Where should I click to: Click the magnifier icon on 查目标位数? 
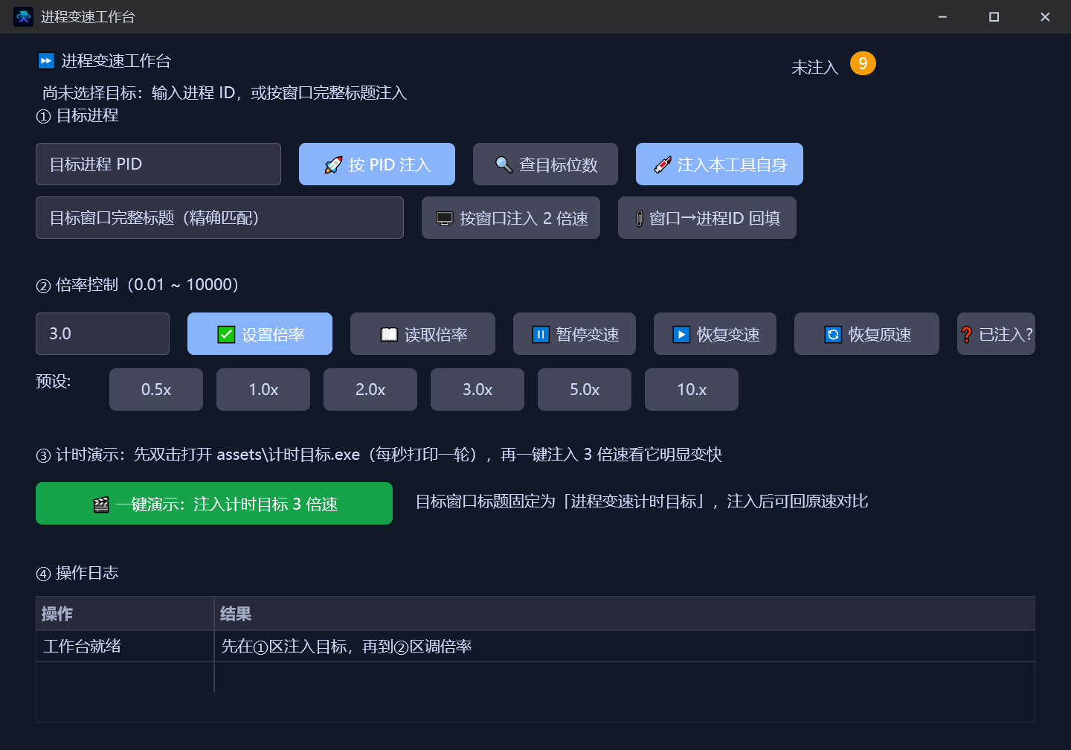pyautogui.click(x=504, y=164)
